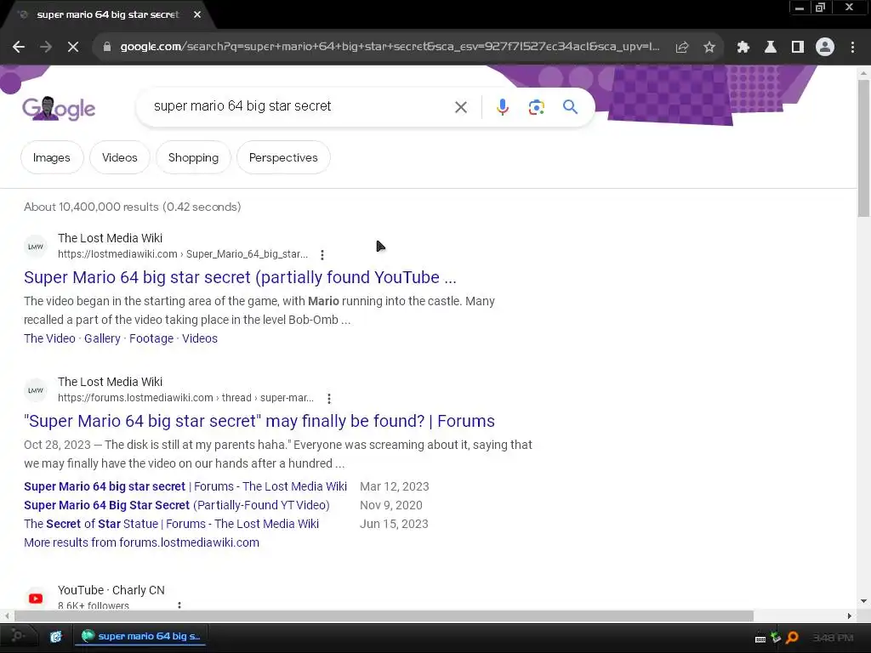Image resolution: width=871 pixels, height=653 pixels.
Task: Open Chrome three-dot menu
Action: 852,48
